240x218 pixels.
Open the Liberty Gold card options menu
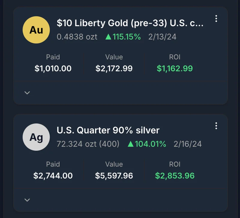pyautogui.click(x=216, y=19)
